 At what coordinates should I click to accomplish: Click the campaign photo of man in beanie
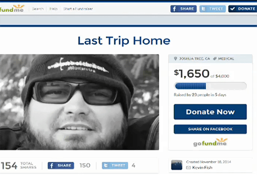coord(79,102)
